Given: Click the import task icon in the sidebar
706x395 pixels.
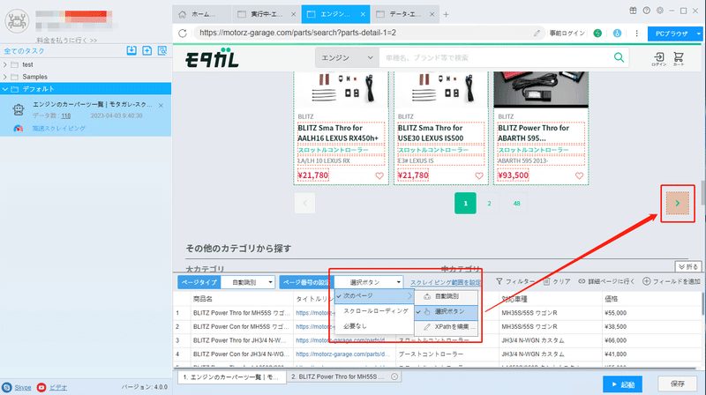Looking at the screenshot, I should [131, 50].
